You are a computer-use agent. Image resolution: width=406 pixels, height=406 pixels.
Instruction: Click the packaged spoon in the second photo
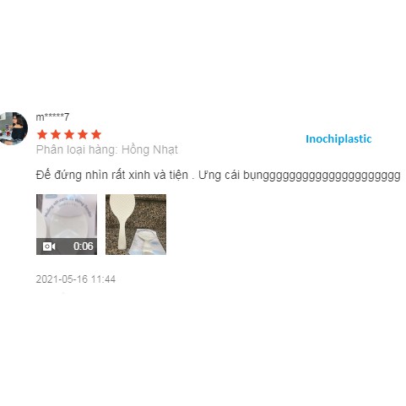coord(147,242)
